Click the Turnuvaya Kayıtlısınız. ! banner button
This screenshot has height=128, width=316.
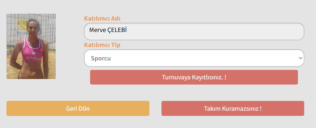point(194,77)
